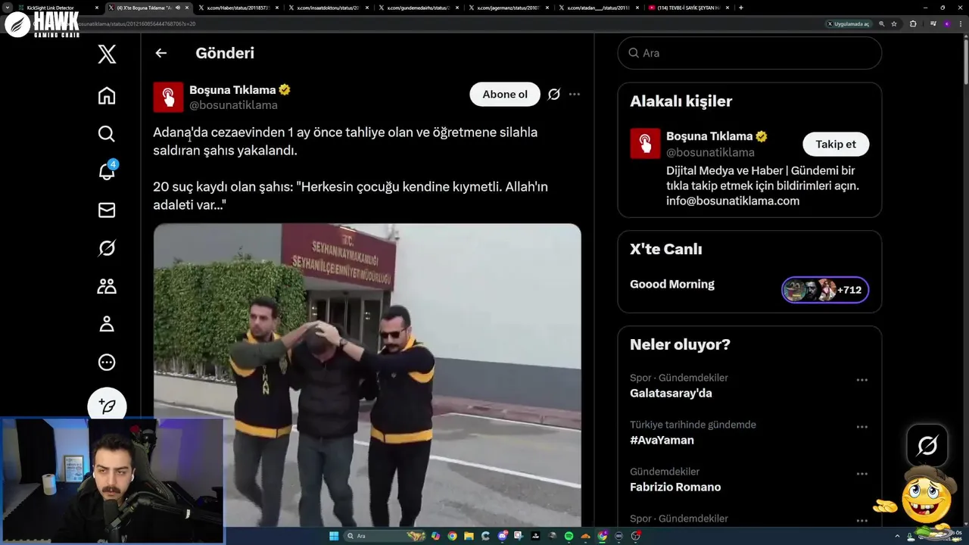Open Messages envelope icon in the sidebar

tap(107, 210)
